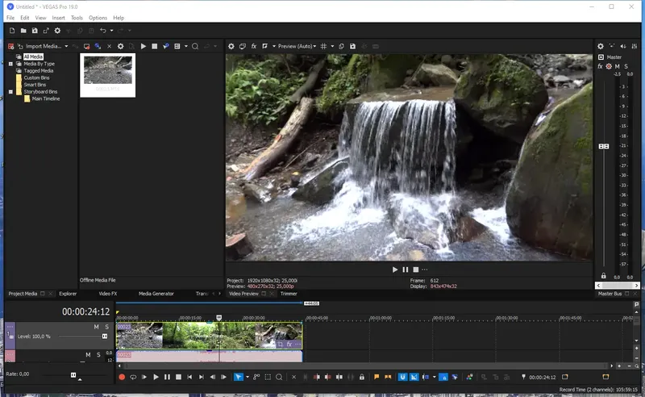Open Event FX on the video clip

click(x=289, y=344)
